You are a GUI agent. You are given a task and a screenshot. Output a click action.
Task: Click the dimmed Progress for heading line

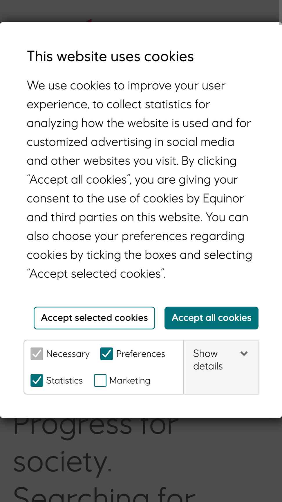96,427
